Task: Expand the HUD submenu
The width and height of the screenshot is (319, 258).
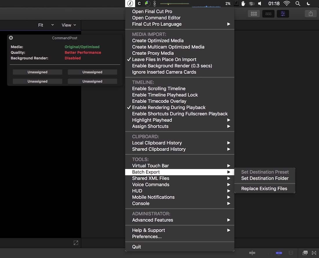Action: 180,191
